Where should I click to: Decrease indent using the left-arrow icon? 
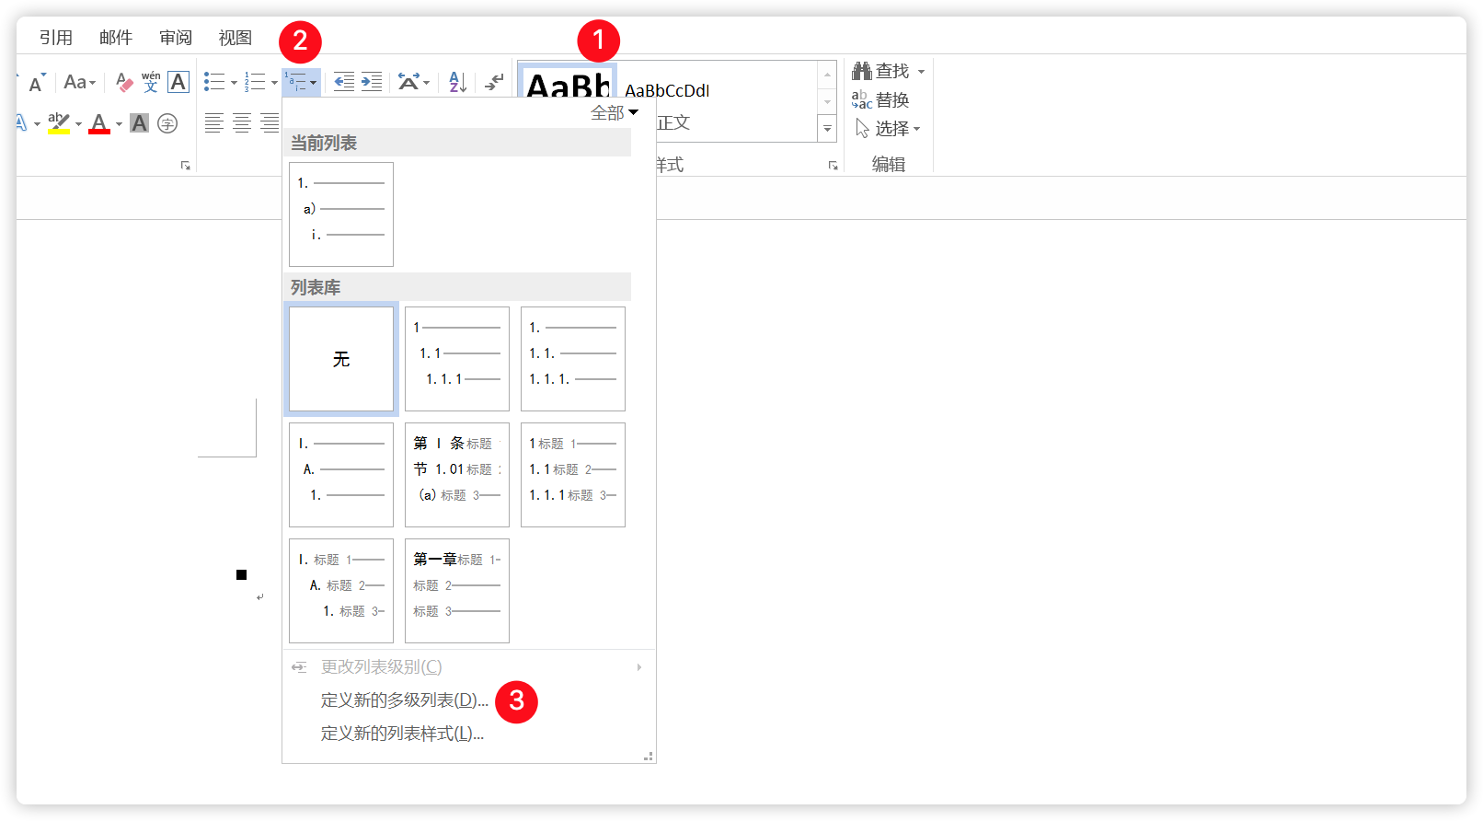click(x=344, y=82)
